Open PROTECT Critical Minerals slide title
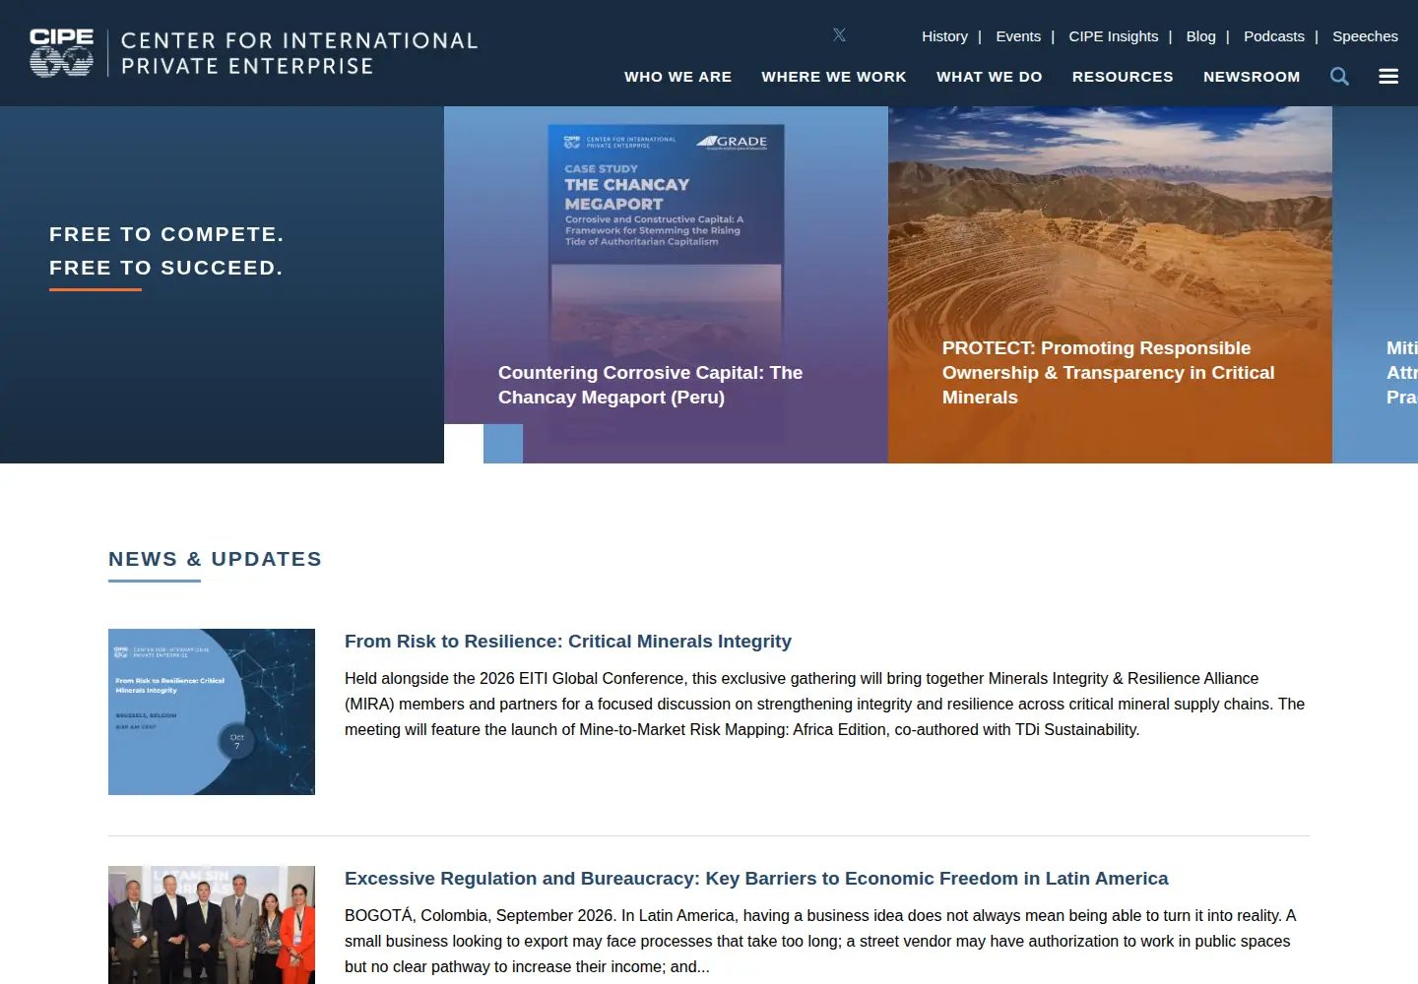This screenshot has width=1418, height=984. coord(1108,373)
